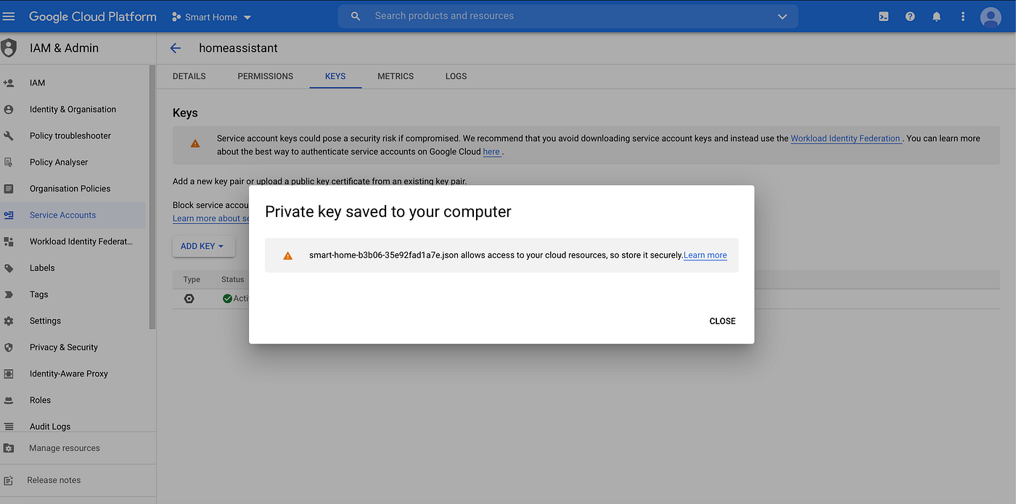Screen dimensions: 1016x504
Task: Click the Identity-Aware Proxy icon
Action: pyautogui.click(x=9, y=374)
